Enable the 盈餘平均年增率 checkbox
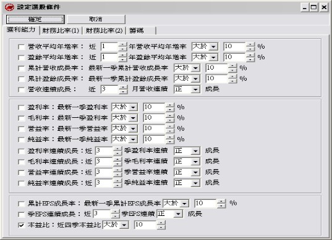The height and width of the screenshot is (240, 332). click(21, 57)
